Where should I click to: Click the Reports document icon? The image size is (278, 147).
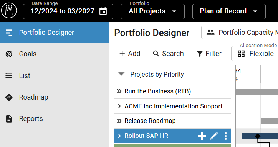(9, 119)
